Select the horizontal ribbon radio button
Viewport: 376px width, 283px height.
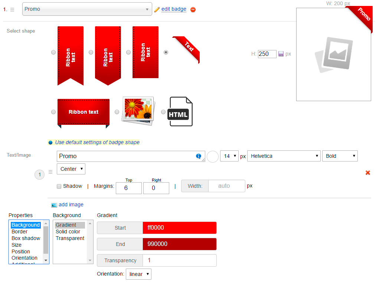click(x=53, y=112)
